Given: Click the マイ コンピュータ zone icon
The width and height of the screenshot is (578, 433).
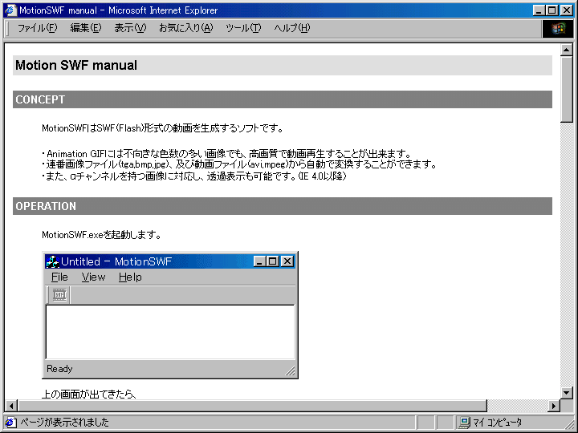Looking at the screenshot, I should [x=464, y=422].
